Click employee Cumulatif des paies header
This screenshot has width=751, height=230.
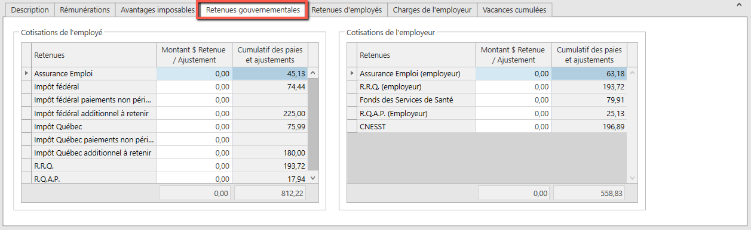point(269,55)
